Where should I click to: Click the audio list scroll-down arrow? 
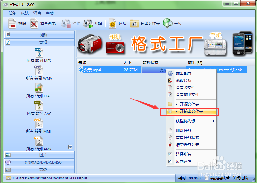(x=70, y=147)
